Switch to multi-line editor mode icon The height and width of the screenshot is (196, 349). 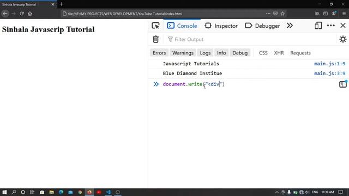[343, 84]
